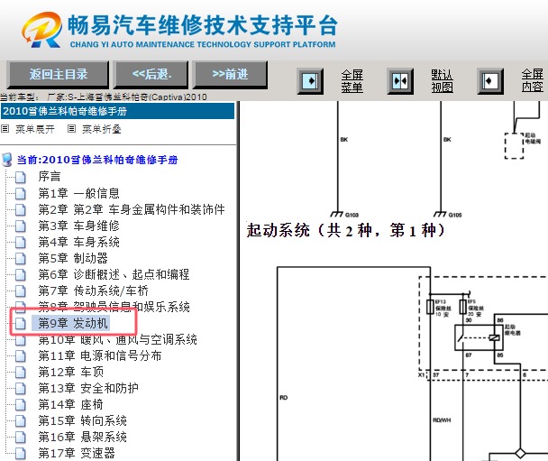548x461 pixels.
Task: Click the 菜单折叠 list icon
Action: pyautogui.click(x=71, y=129)
